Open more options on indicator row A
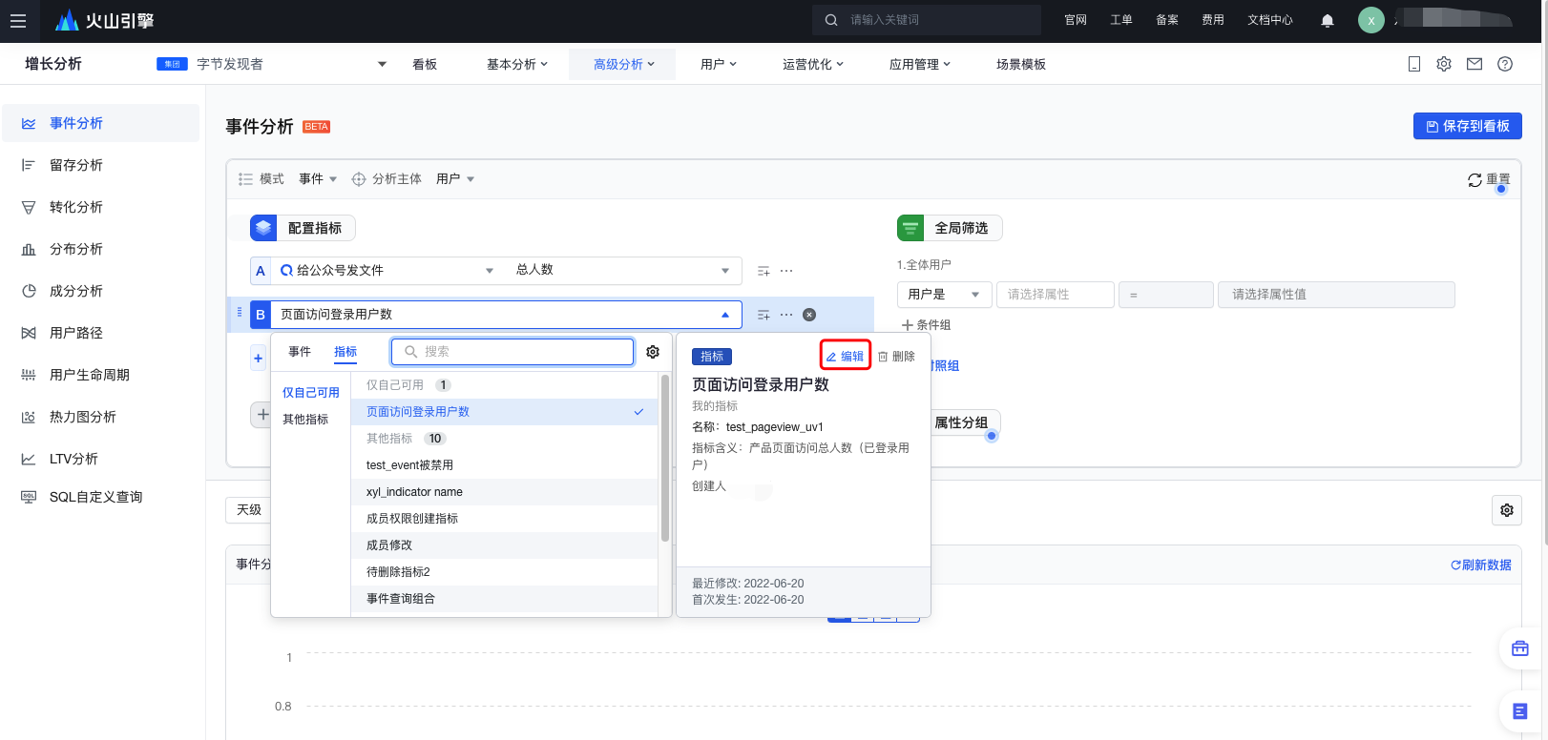Screen dimensions: 1548x740 pos(786,271)
